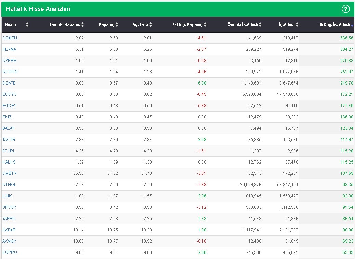
Task: Open EKIZ stock link
Action: (7, 117)
